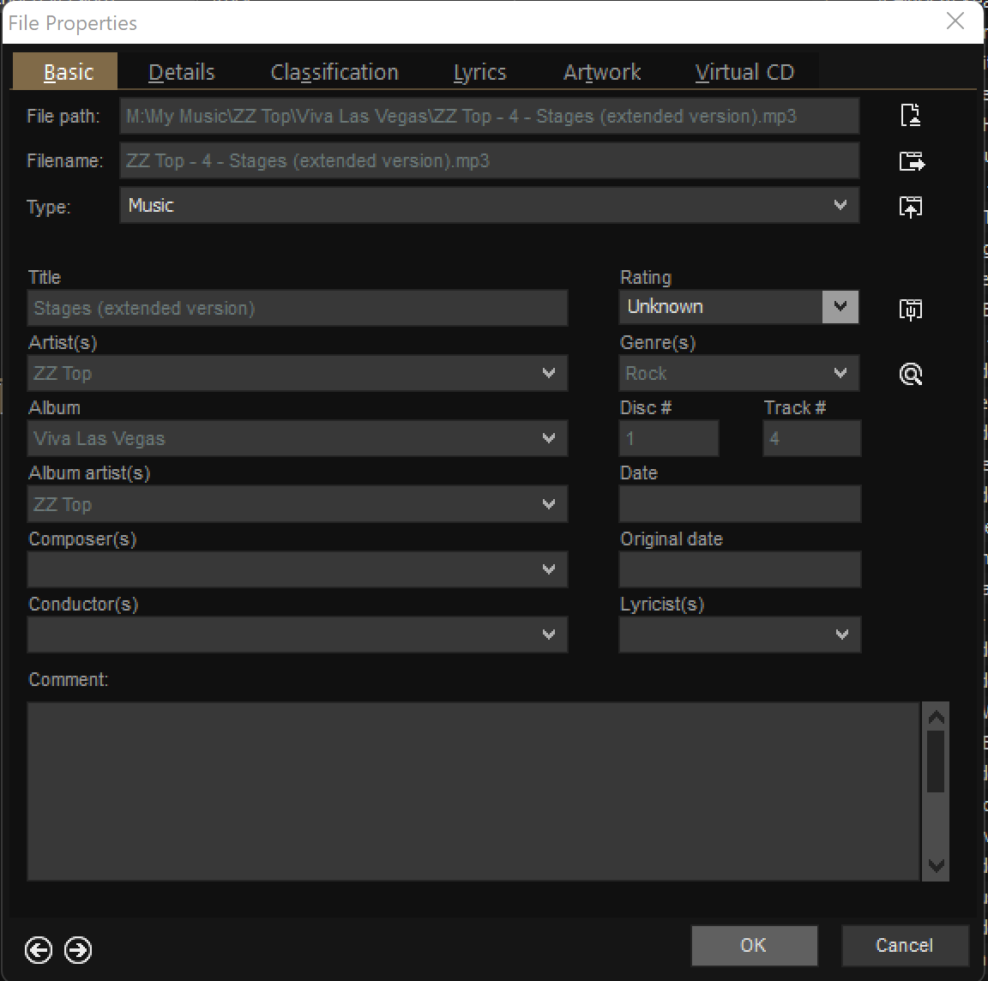Switch to the Details tab

[x=181, y=72]
